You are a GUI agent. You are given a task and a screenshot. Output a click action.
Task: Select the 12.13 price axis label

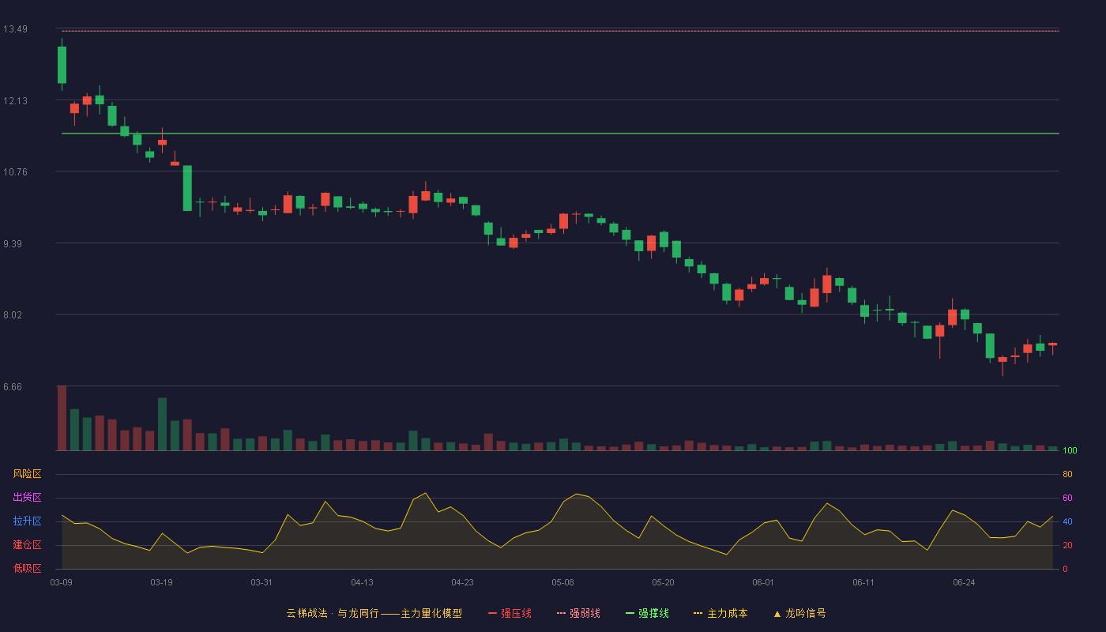pos(15,101)
